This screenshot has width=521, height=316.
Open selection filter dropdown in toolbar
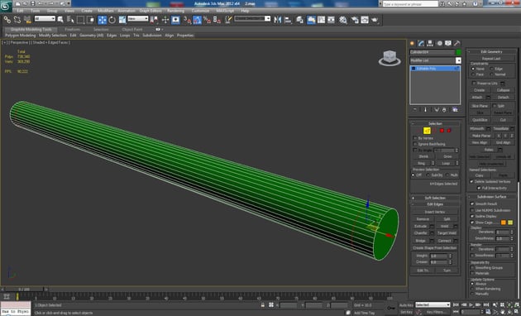tap(45, 19)
